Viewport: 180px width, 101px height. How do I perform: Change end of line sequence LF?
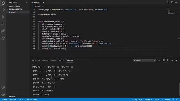pyautogui.click(x=161, y=100)
